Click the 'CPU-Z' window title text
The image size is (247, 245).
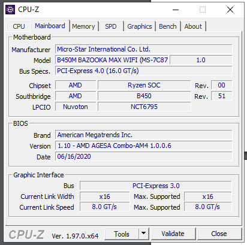pyautogui.click(x=29, y=10)
